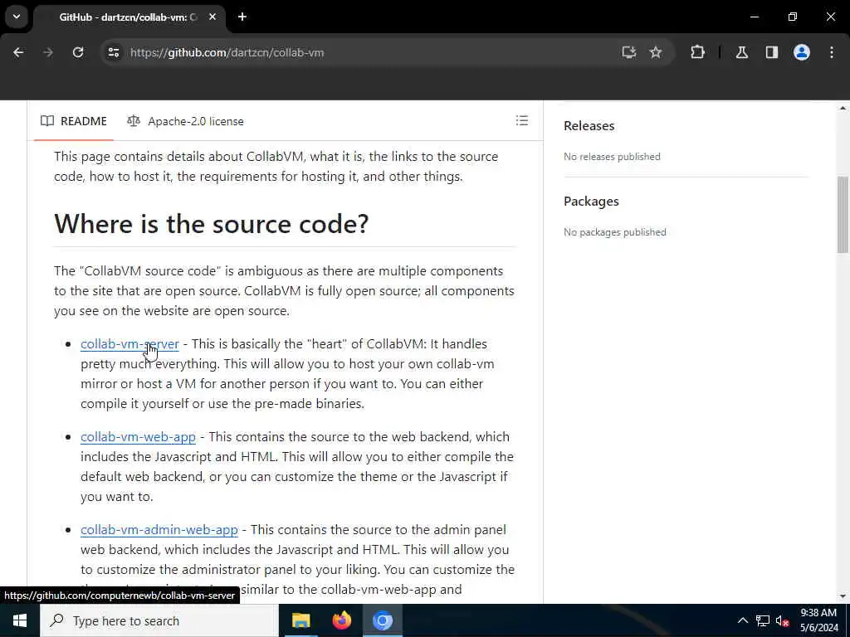Switch to the Apache-2.0 license tab
850x637 pixels.
pos(185,121)
